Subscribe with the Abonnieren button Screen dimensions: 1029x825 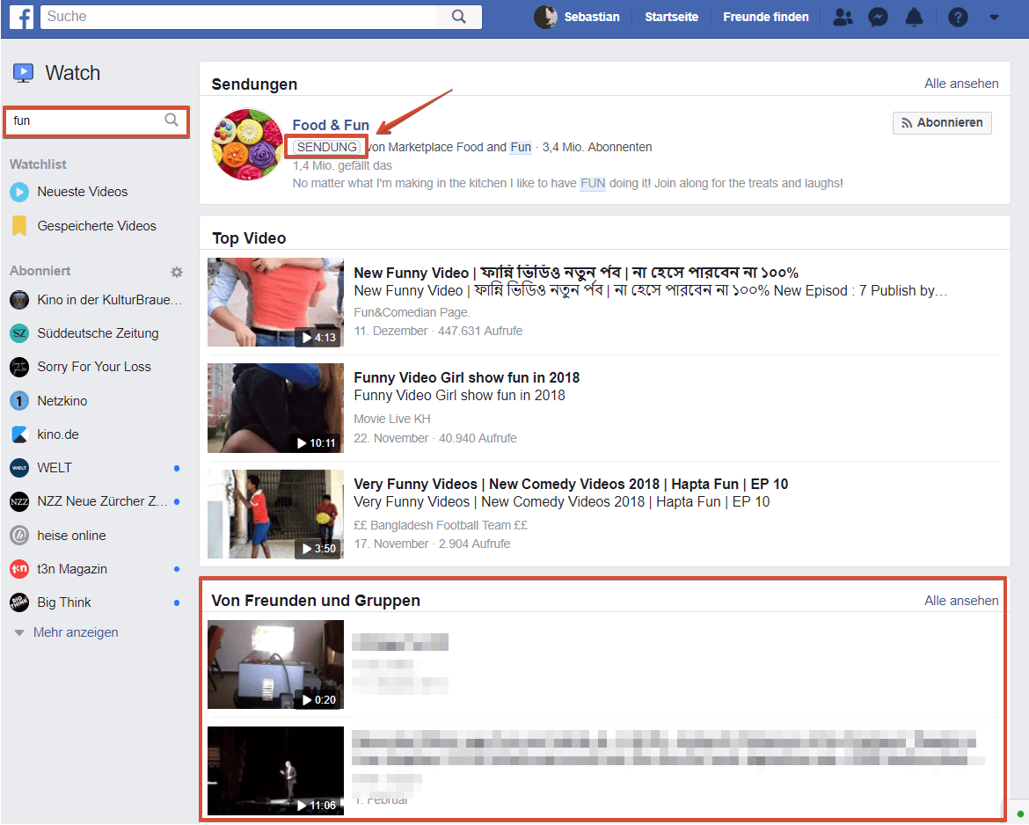coord(942,123)
